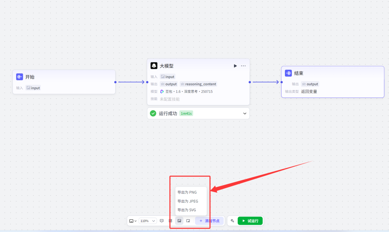Screen dimensions: 389x232
Task: Open the 110% zoom level dropdown
Action: point(148,221)
